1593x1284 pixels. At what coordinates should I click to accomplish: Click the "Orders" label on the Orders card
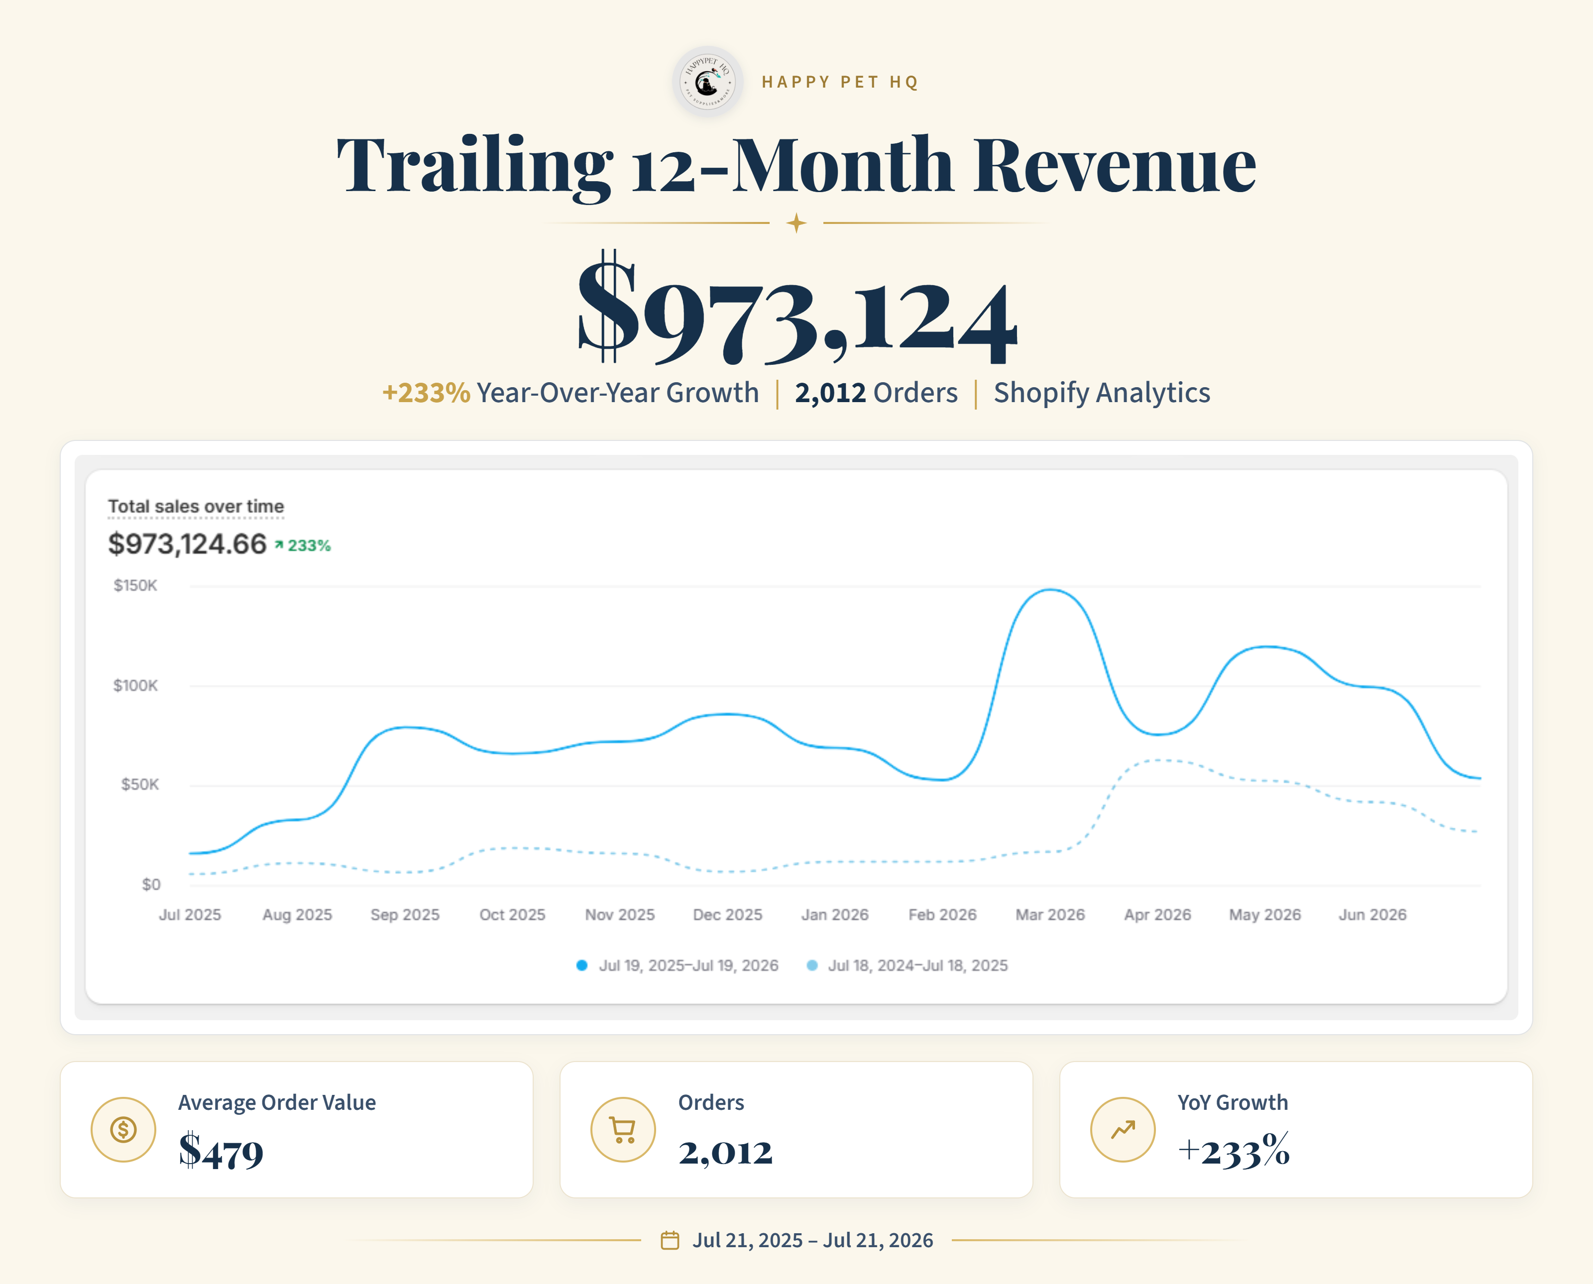711,1103
